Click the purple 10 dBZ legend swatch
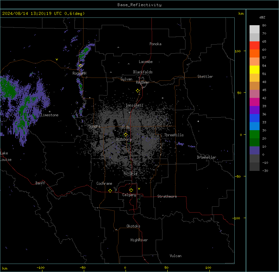This screenshot has width=279, height=272. [254, 151]
